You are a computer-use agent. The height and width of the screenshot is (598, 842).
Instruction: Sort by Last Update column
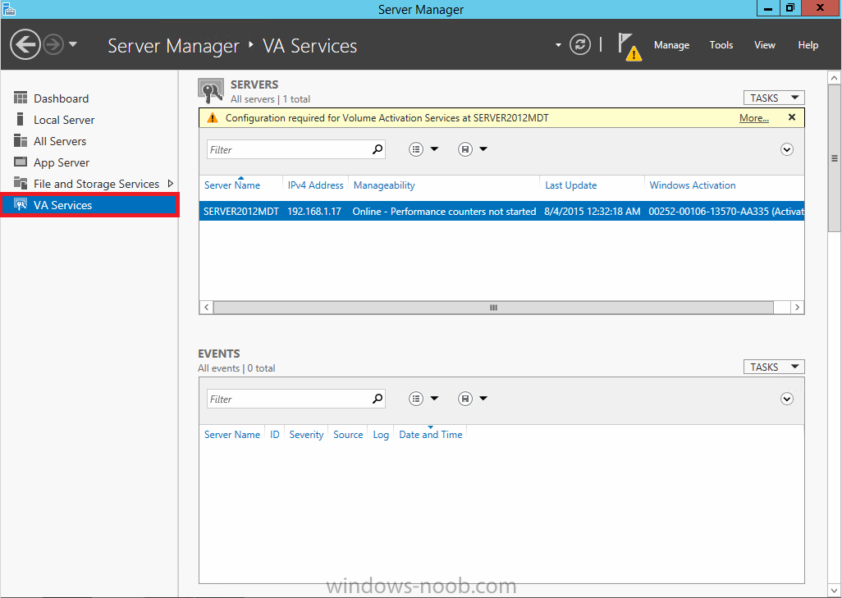[x=571, y=185]
